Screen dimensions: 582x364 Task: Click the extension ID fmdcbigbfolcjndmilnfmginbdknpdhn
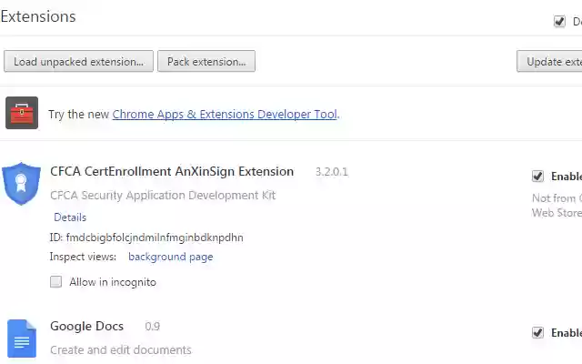click(x=155, y=238)
